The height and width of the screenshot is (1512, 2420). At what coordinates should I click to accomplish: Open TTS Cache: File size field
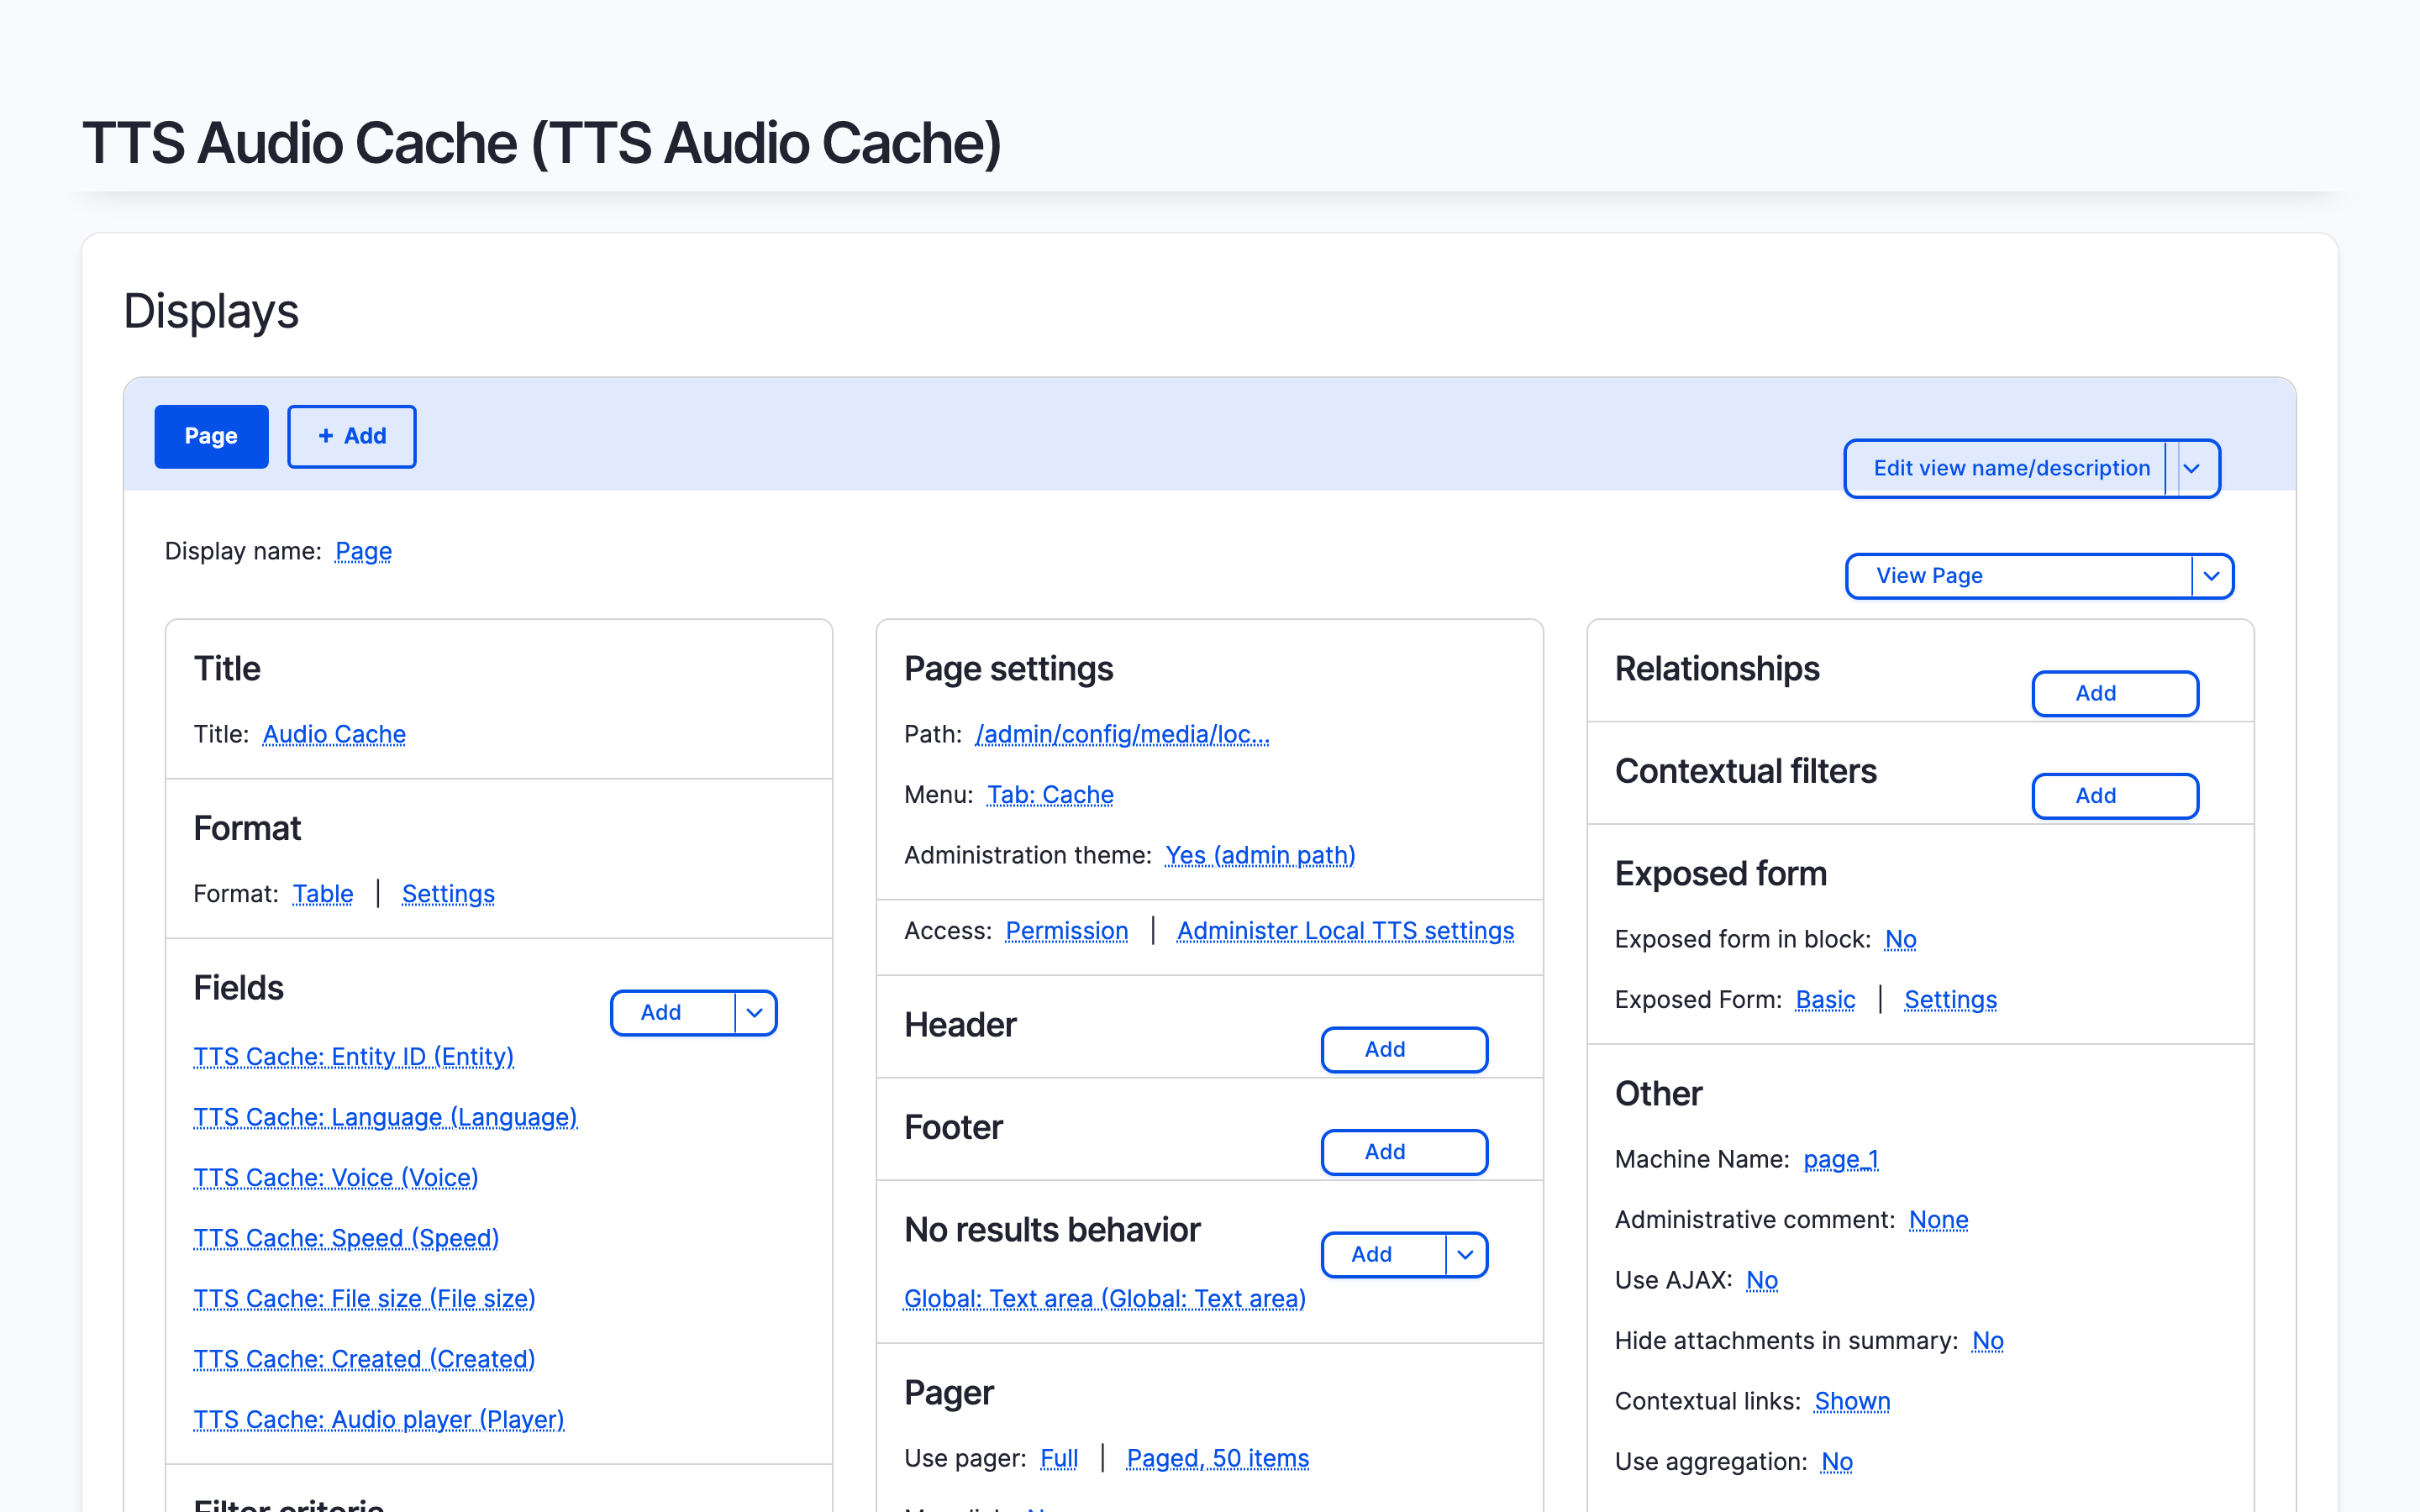[x=364, y=1299]
